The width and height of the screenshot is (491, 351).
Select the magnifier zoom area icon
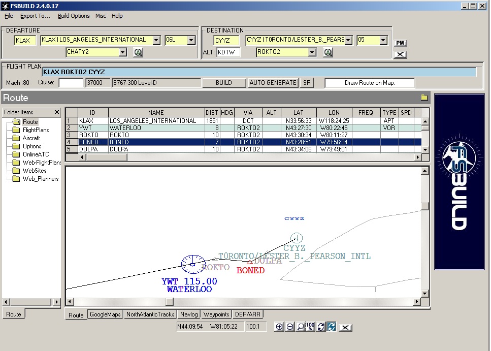[300, 327]
